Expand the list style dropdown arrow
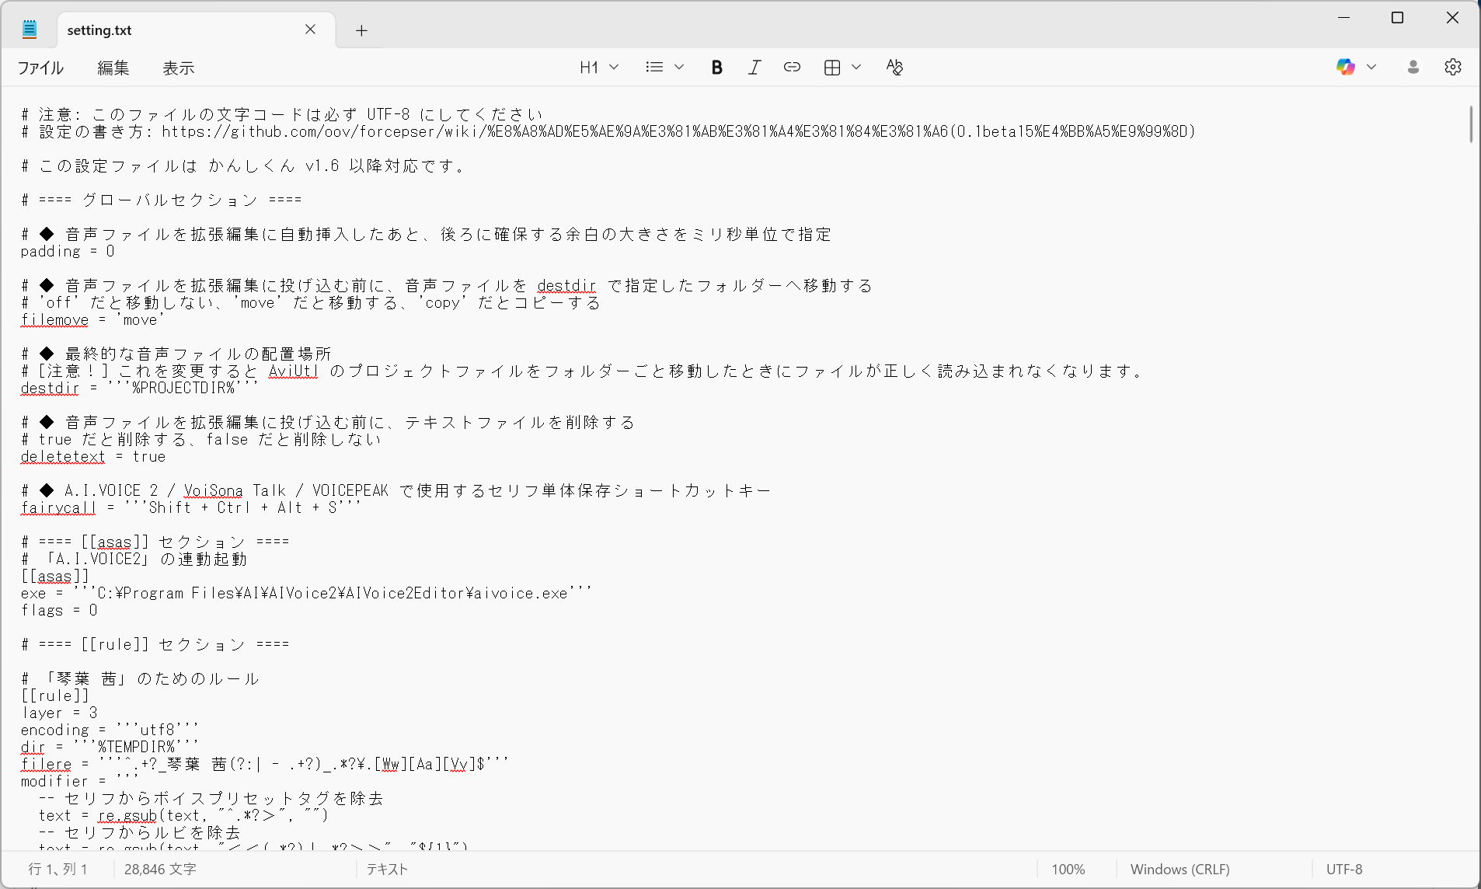 679,68
